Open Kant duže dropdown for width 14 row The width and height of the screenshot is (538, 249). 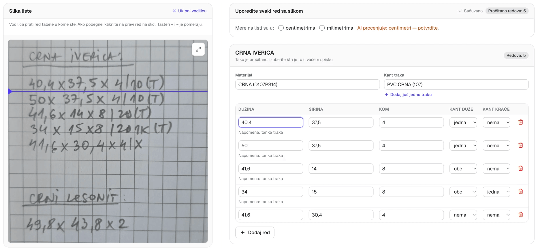coord(463,168)
